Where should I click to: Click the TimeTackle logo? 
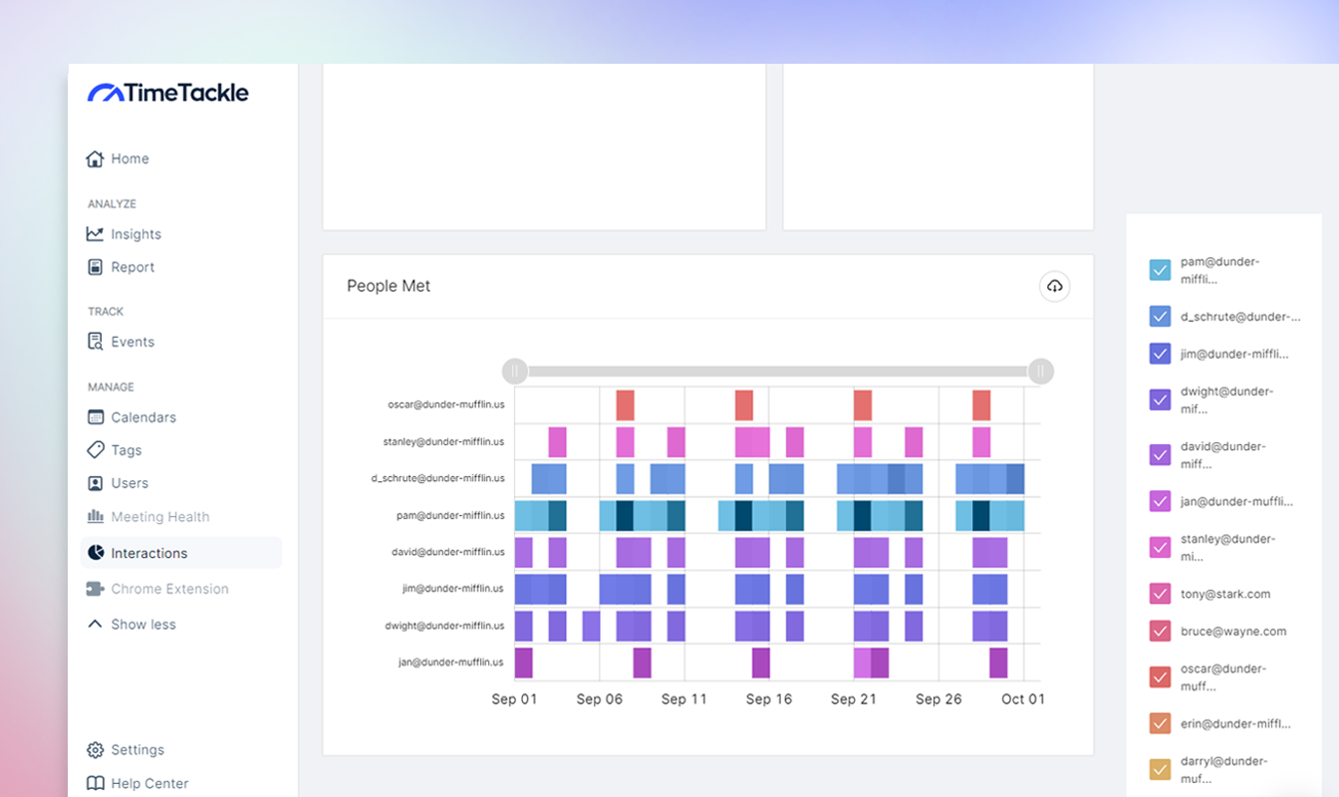click(x=168, y=93)
